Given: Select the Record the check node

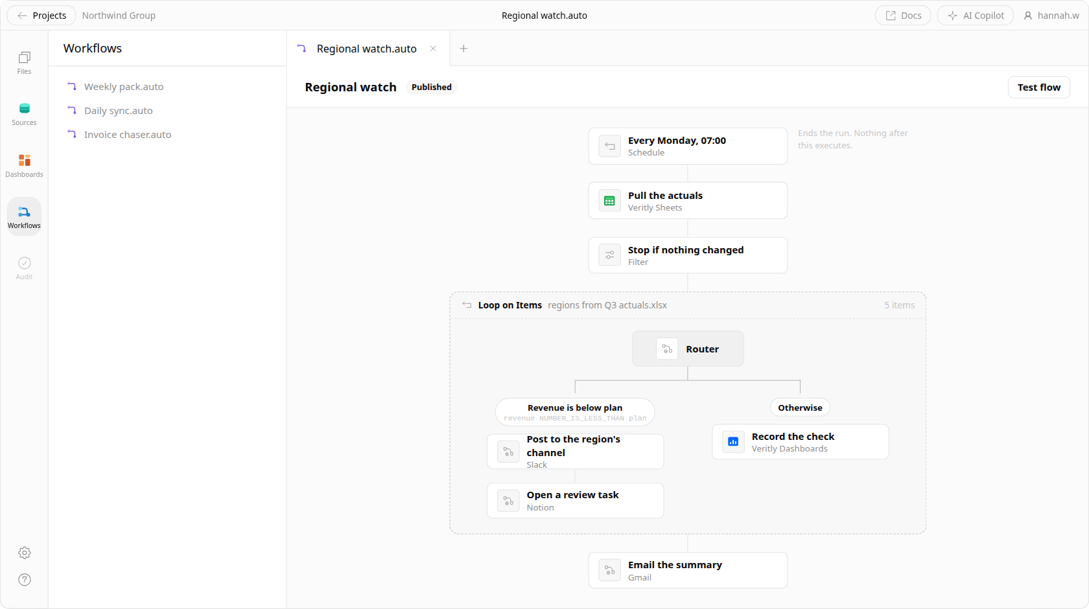Looking at the screenshot, I should click(800, 442).
